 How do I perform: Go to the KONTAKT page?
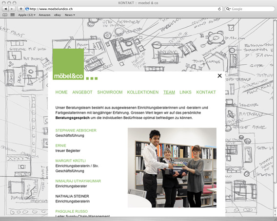tap(206, 92)
